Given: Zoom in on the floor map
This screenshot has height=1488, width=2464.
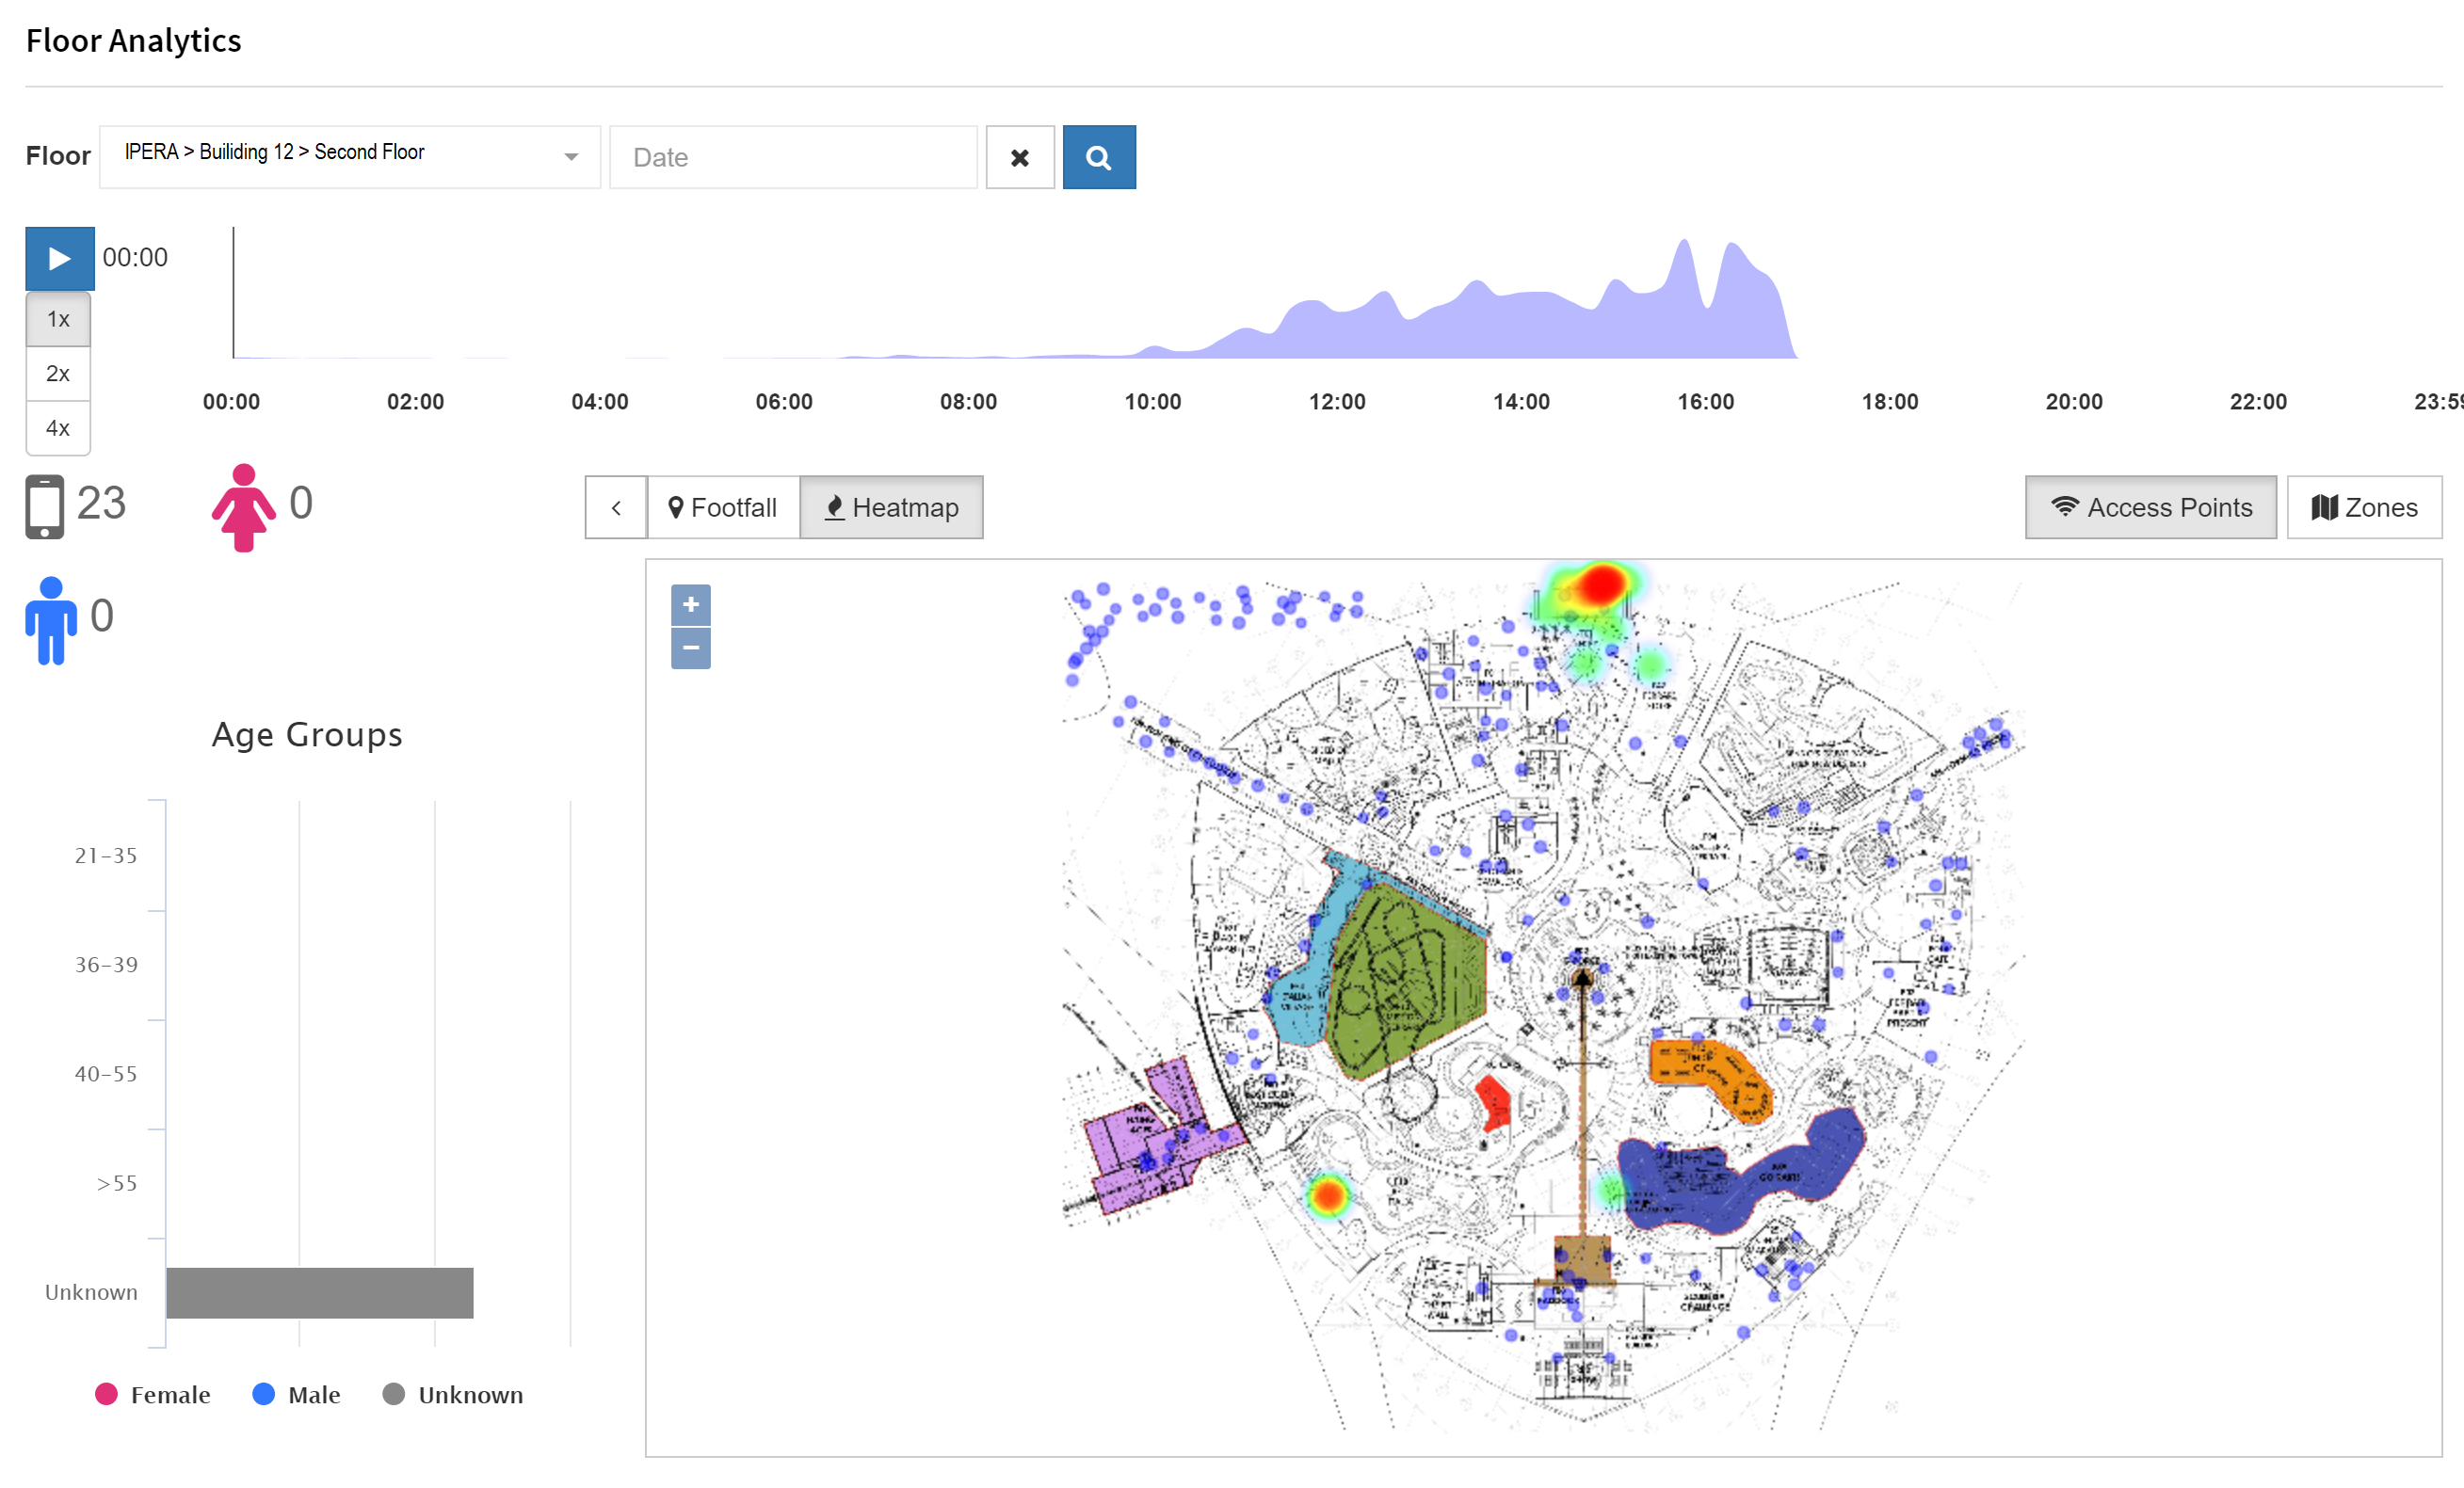Looking at the screenshot, I should coord(690,604).
